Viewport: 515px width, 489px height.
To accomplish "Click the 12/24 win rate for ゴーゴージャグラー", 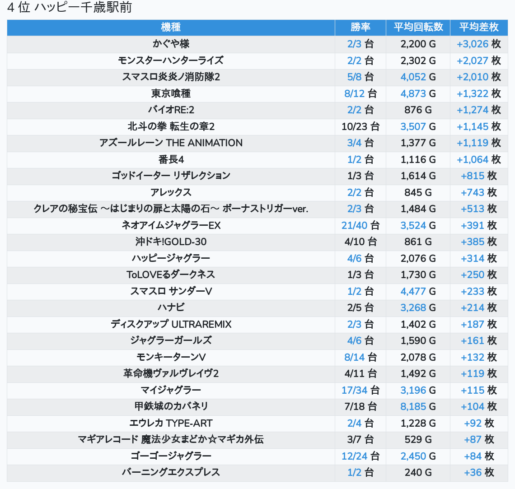I will (x=354, y=456).
